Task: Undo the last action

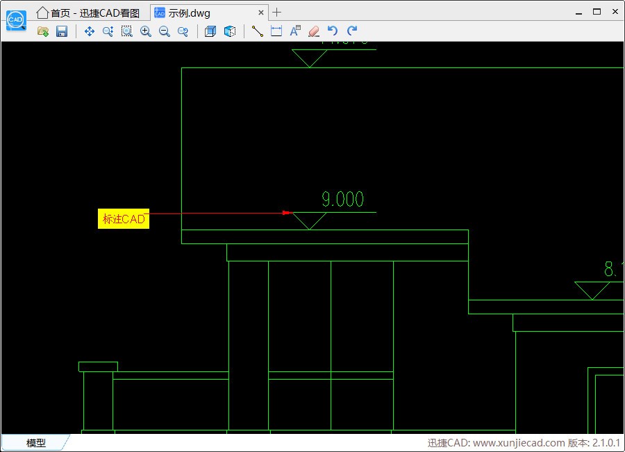Action: click(333, 31)
